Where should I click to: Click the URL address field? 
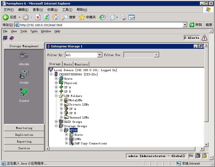point(101,25)
